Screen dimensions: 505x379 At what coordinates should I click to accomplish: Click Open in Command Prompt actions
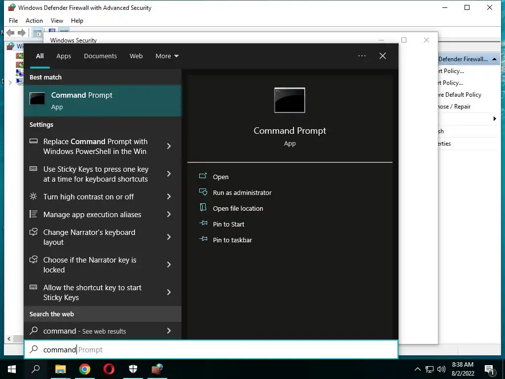220,177
